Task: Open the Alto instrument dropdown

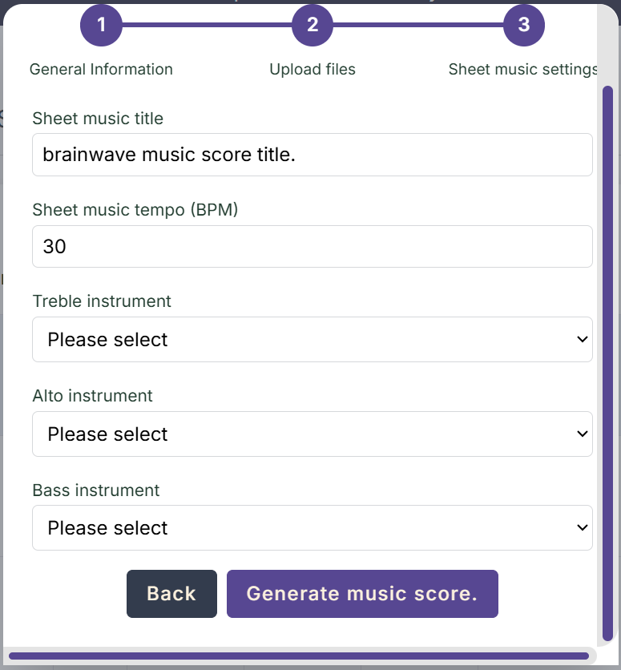Action: [313, 434]
